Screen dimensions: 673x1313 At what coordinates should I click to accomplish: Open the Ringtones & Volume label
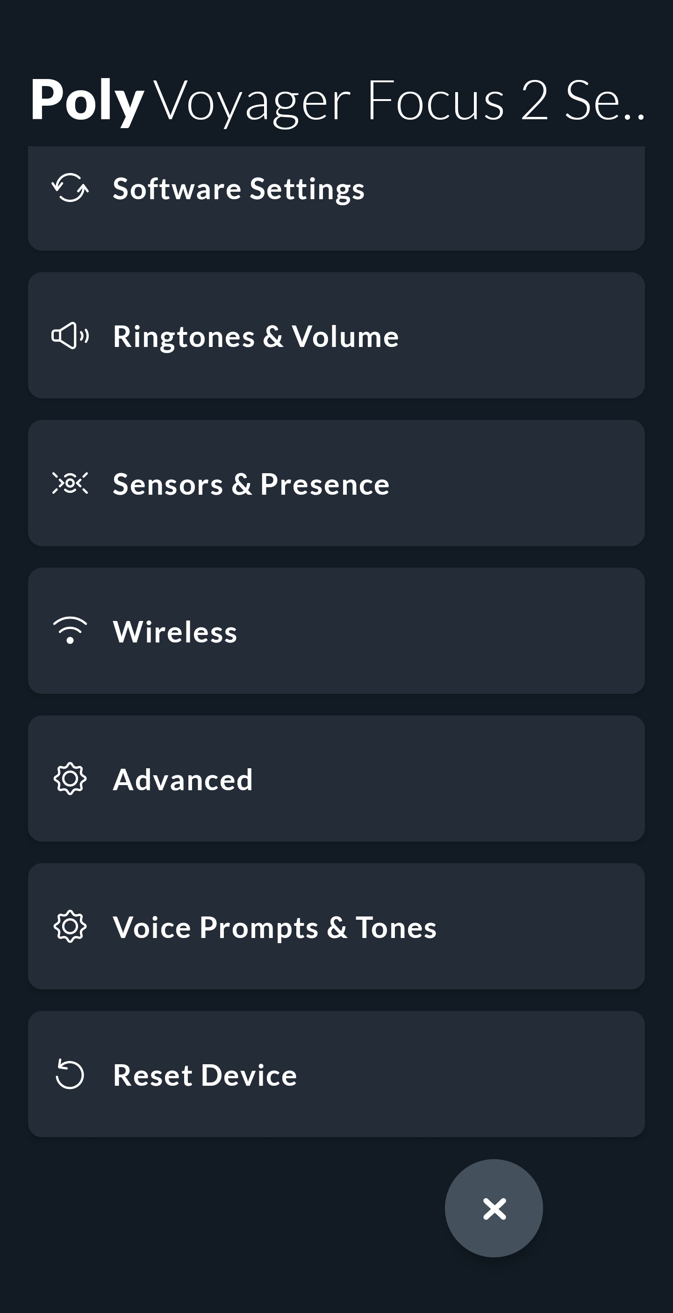pos(256,336)
